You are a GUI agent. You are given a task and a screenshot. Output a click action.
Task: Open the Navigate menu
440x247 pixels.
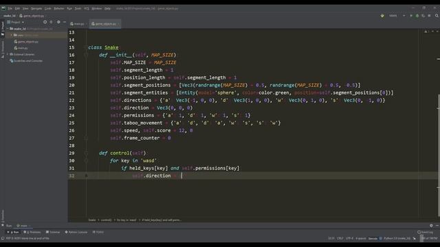[36, 8]
